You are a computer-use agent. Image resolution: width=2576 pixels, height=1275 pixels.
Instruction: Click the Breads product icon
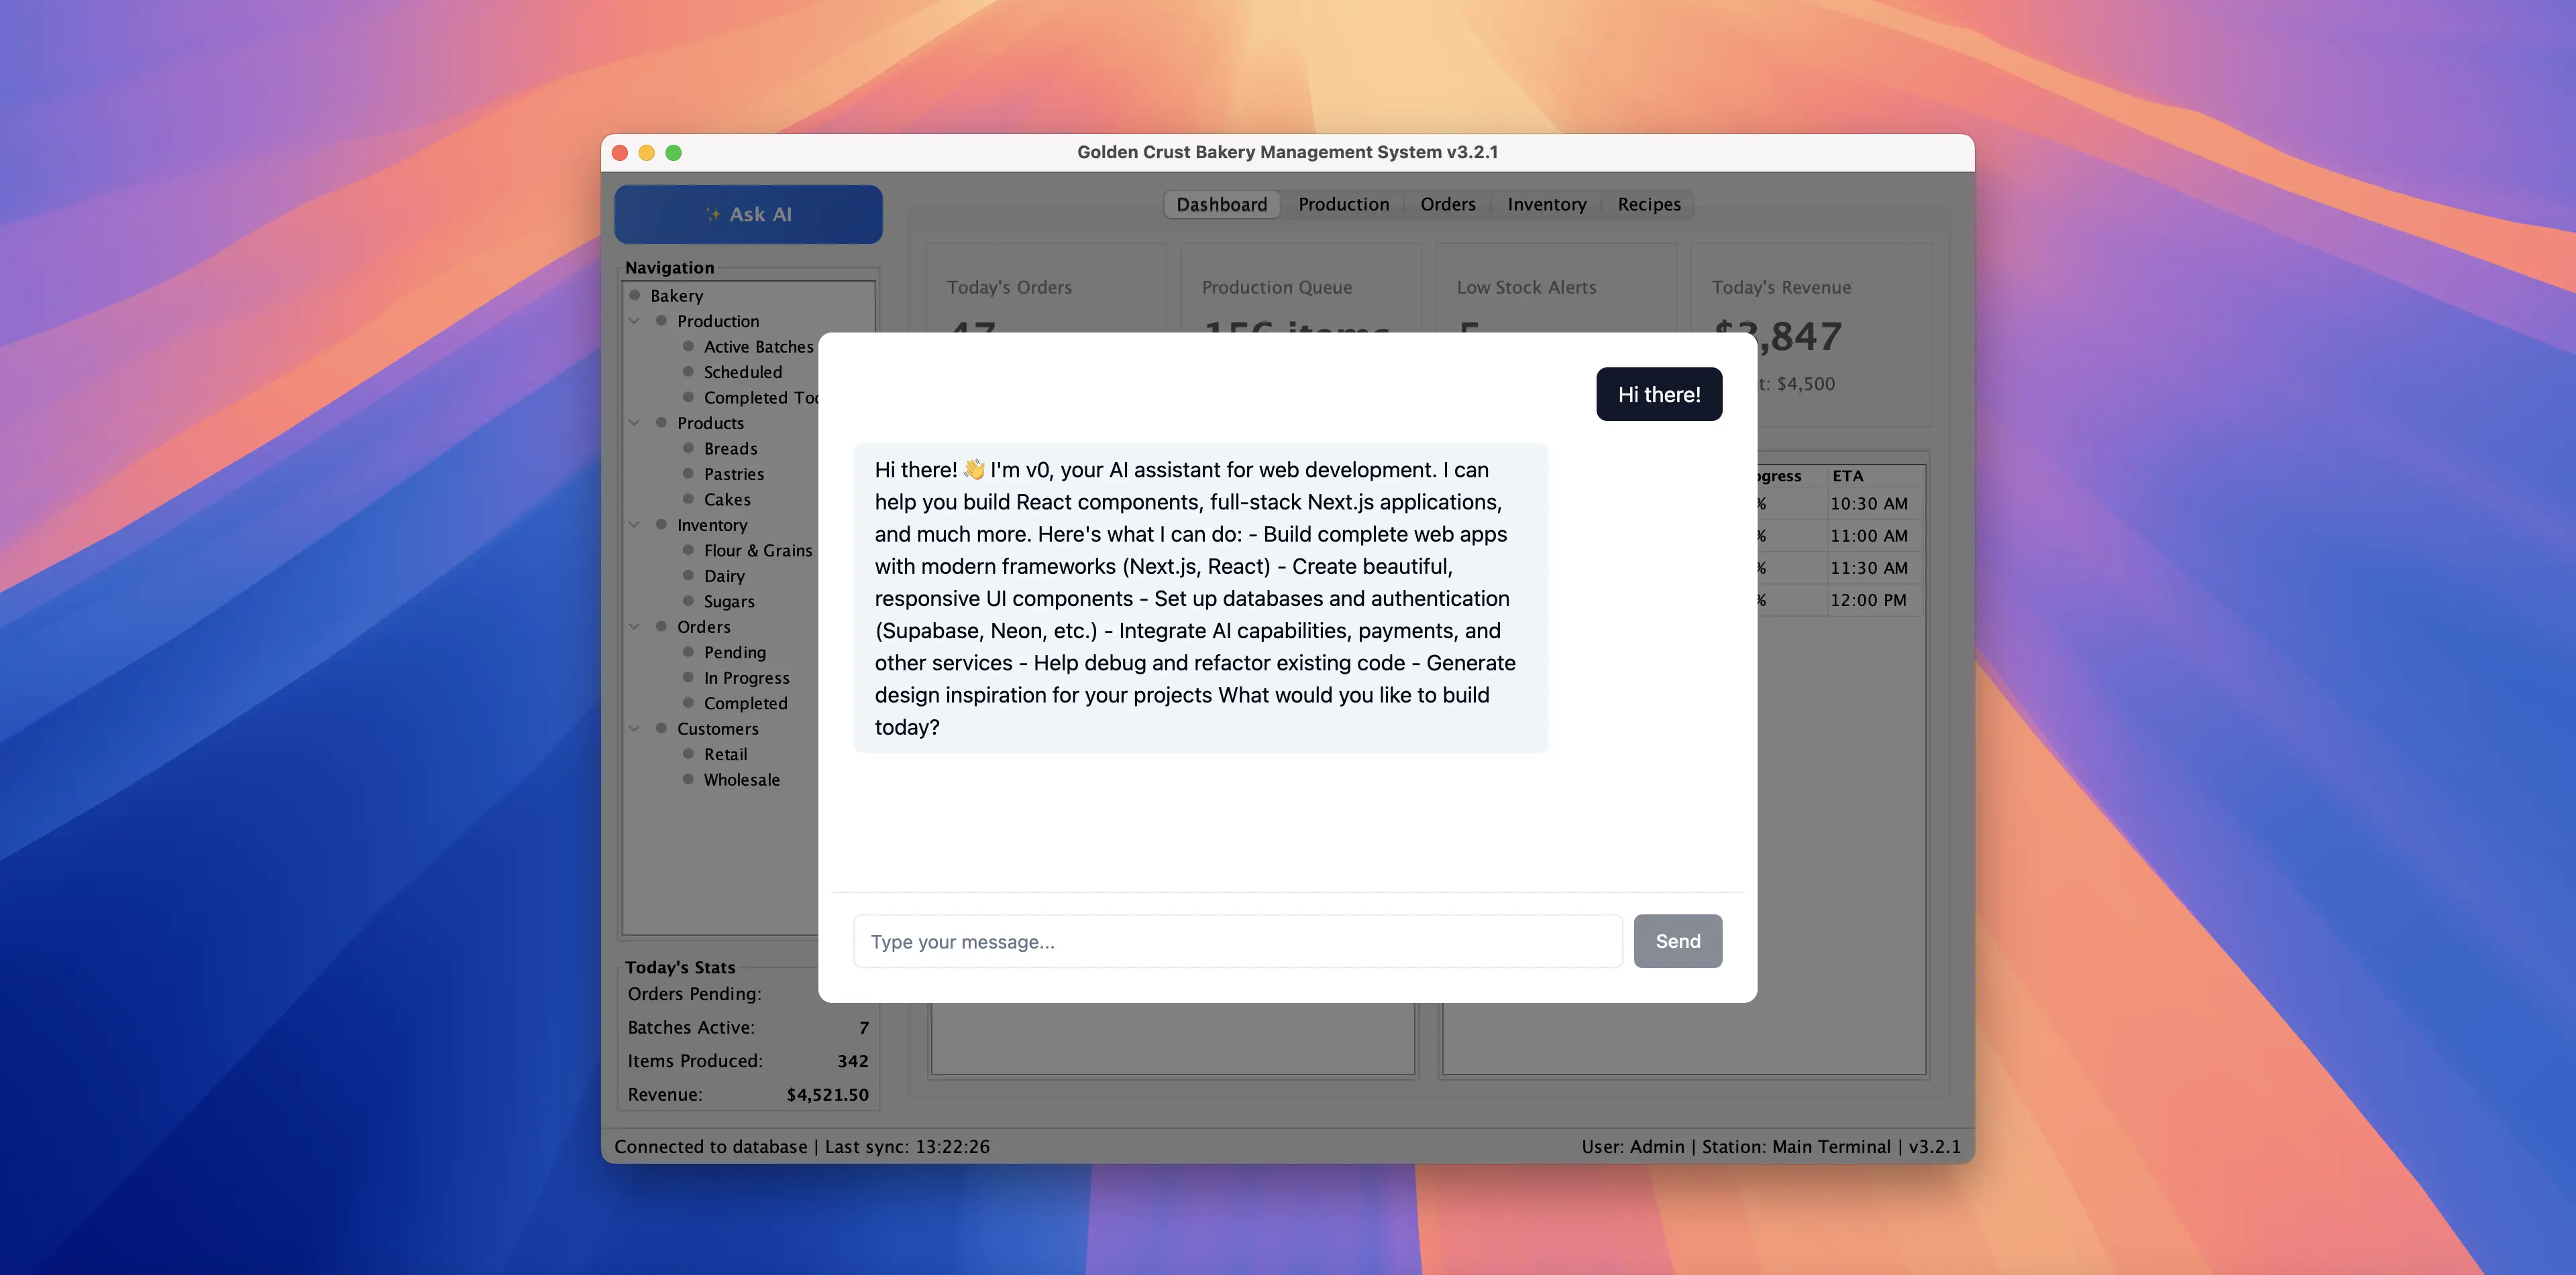click(x=688, y=448)
